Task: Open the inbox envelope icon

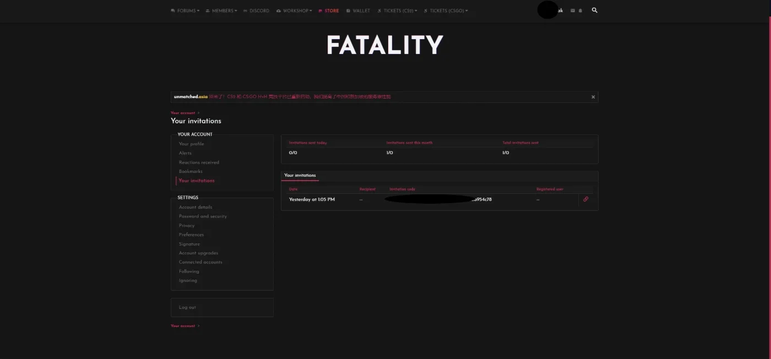Action: (x=573, y=10)
